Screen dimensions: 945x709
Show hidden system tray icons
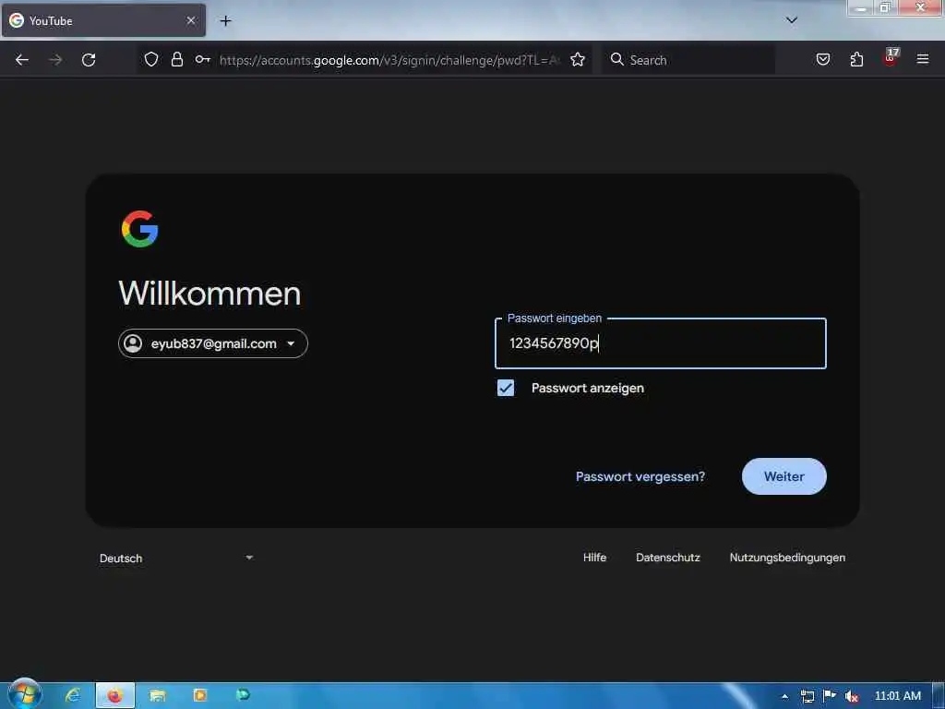click(x=784, y=696)
